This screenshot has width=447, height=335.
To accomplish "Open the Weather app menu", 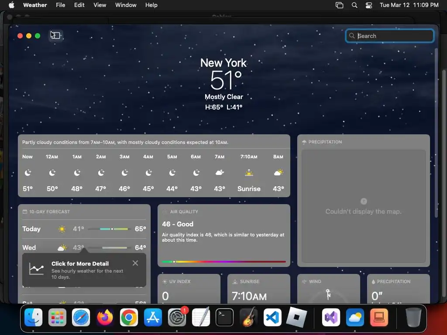I will tap(35, 5).
